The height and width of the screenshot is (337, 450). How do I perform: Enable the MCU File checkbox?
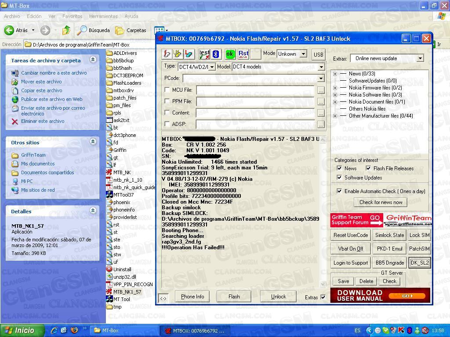pyautogui.click(x=167, y=90)
